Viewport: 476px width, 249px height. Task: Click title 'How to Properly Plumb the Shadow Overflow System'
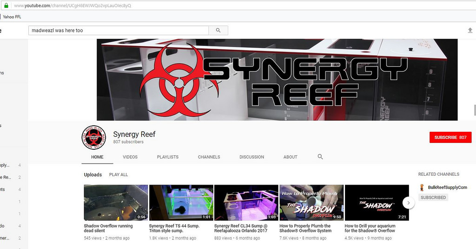[305, 228]
